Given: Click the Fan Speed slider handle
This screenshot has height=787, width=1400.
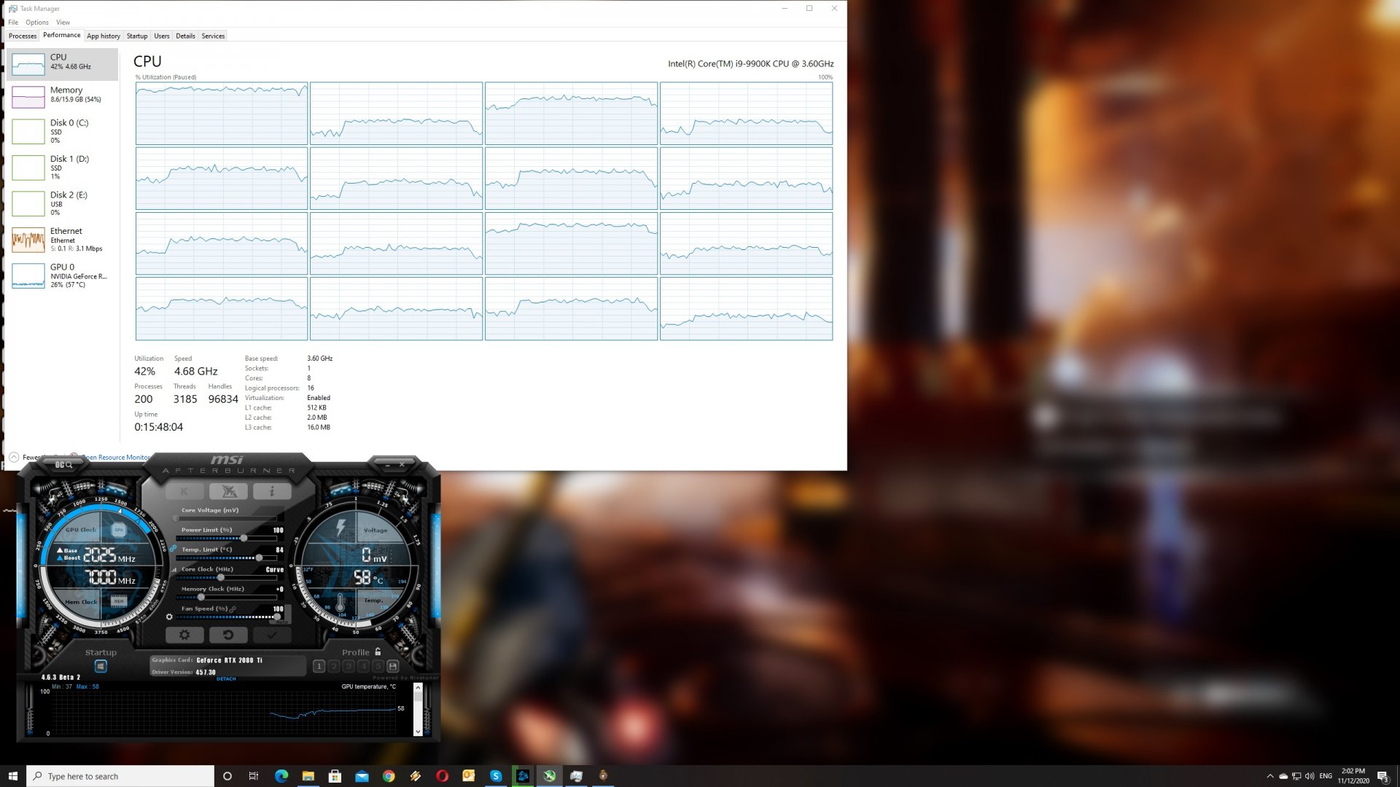Looking at the screenshot, I should click(x=278, y=616).
